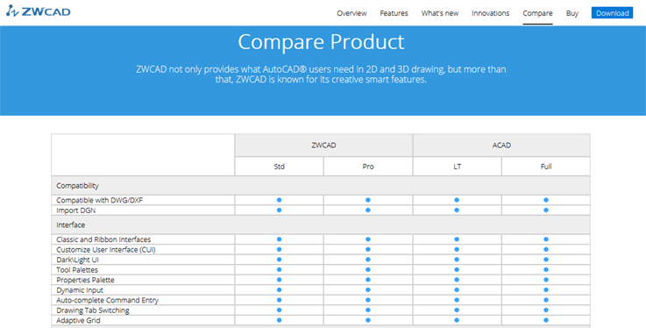Click 'Compatible with DWG/DXF' row label
This screenshot has height=328, width=646.
tap(100, 200)
